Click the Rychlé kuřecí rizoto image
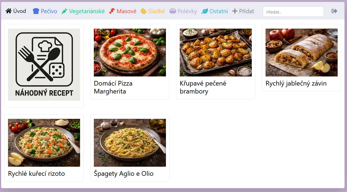The width and height of the screenshot is (347, 192). [44, 143]
